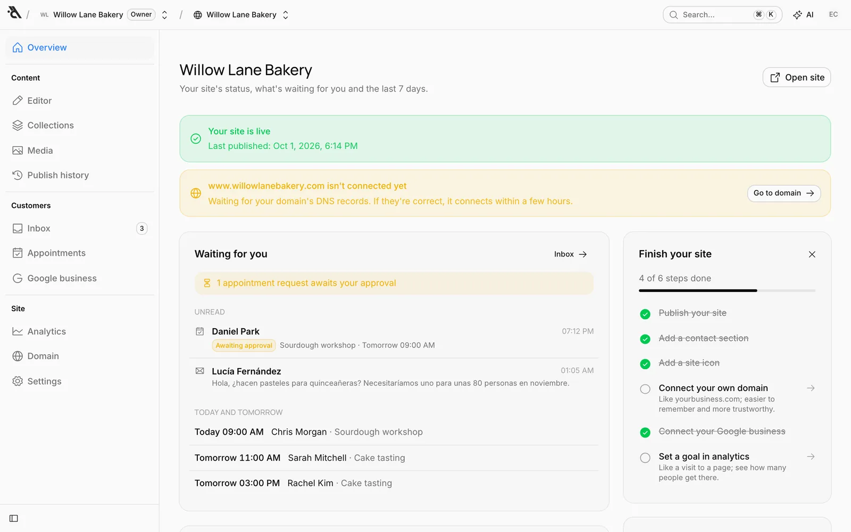Click the Media image icon
The width and height of the screenshot is (851, 532).
(18, 151)
